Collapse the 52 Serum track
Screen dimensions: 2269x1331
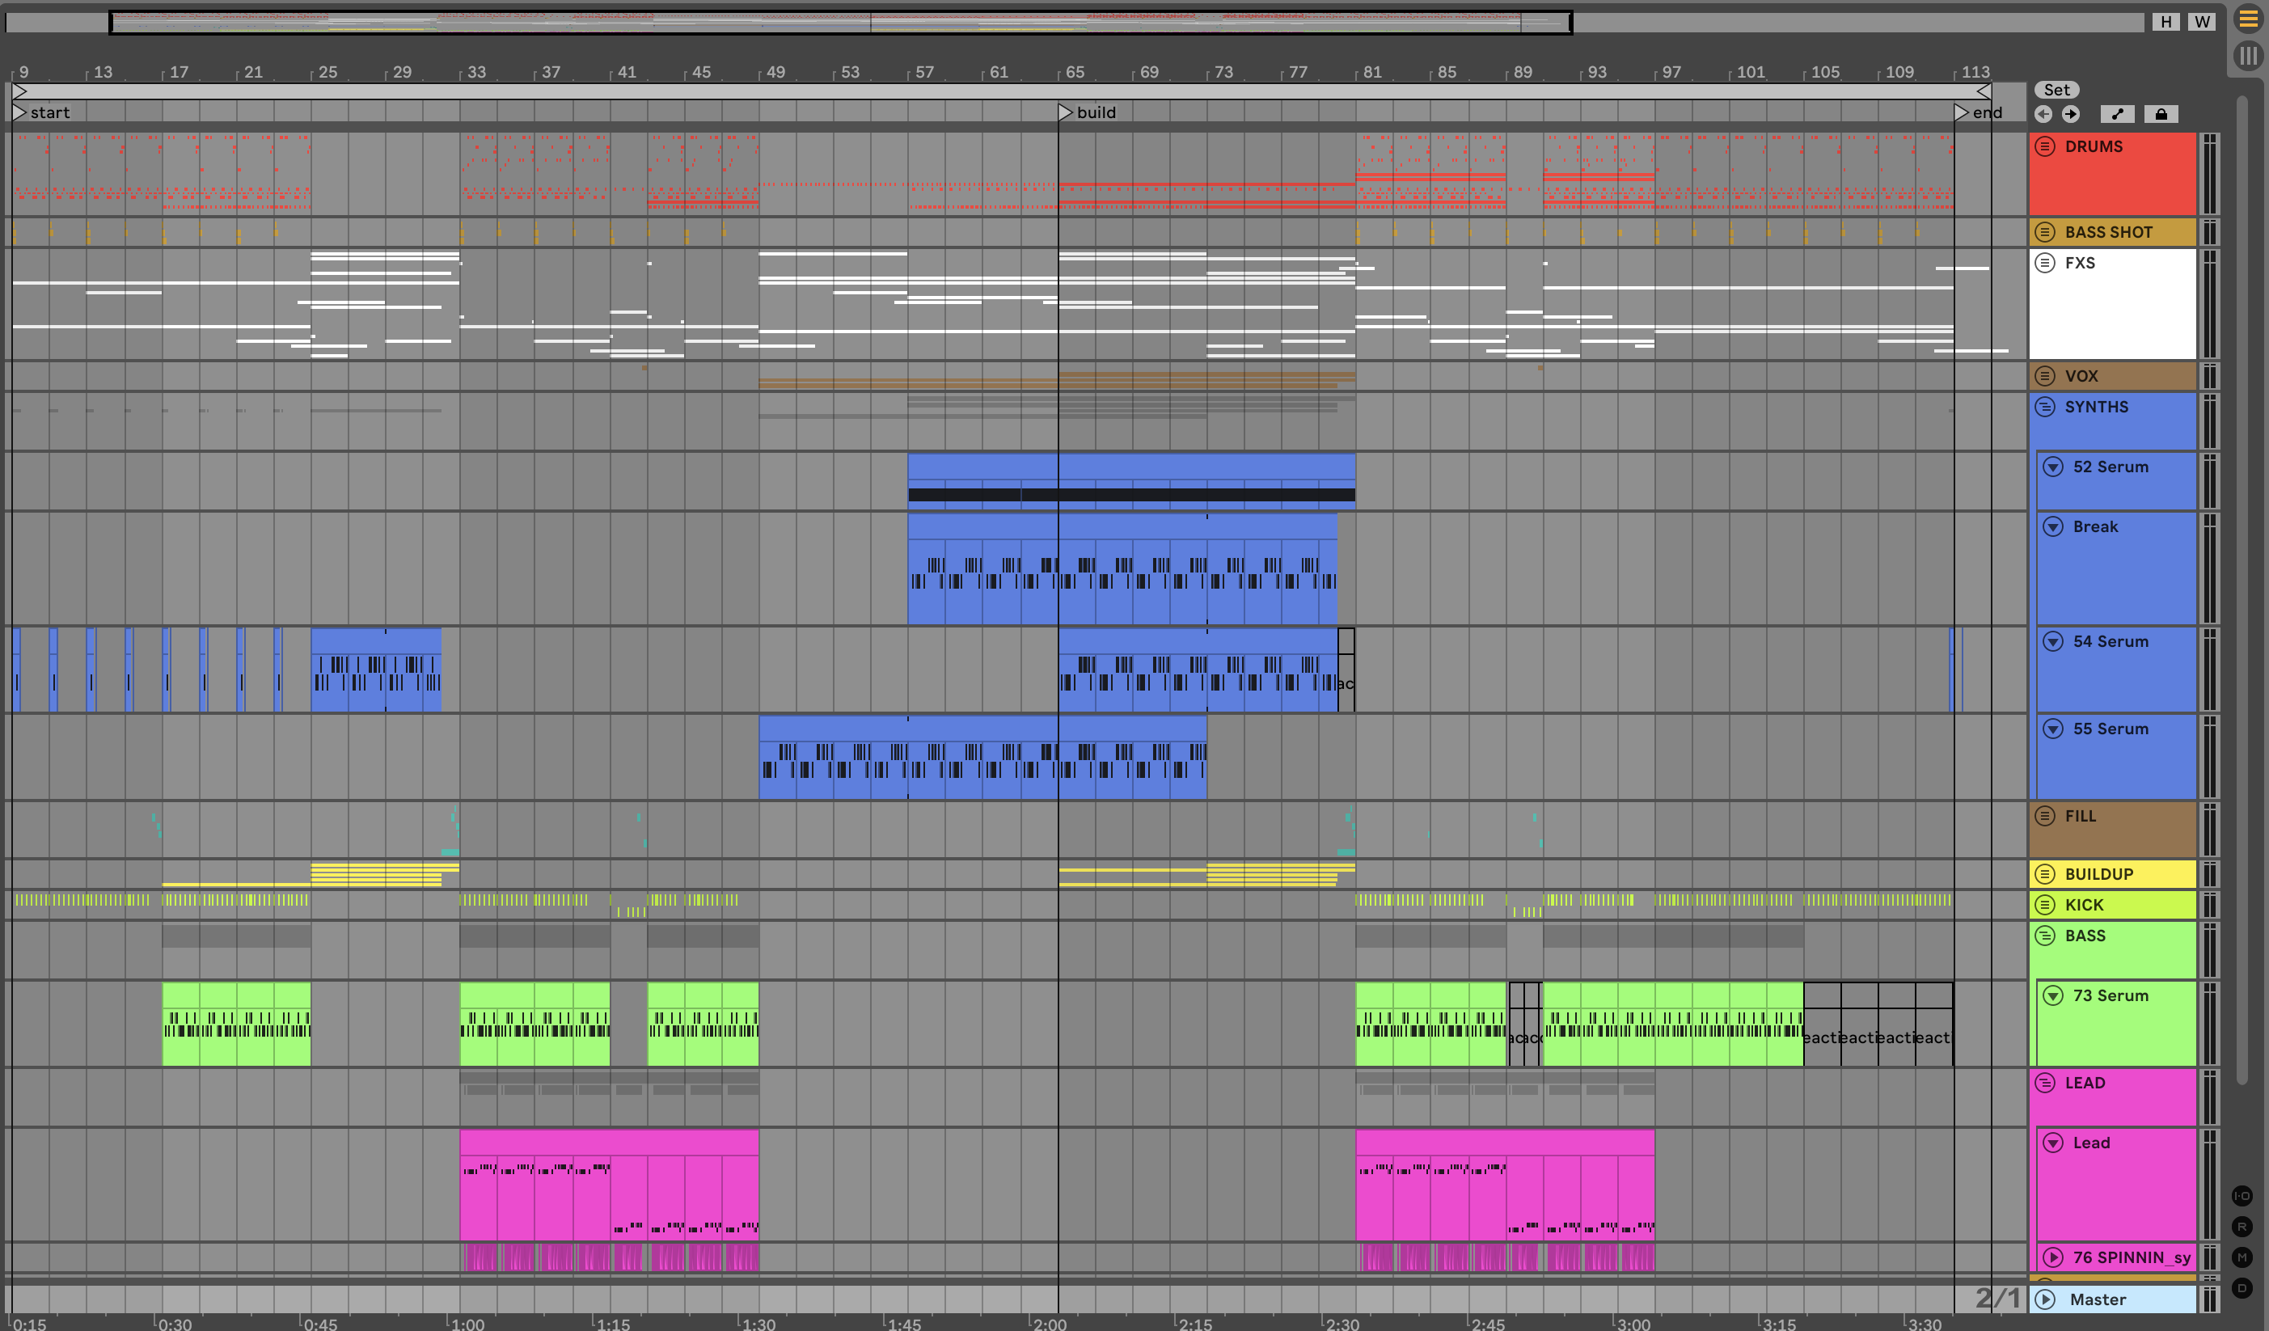point(2053,467)
